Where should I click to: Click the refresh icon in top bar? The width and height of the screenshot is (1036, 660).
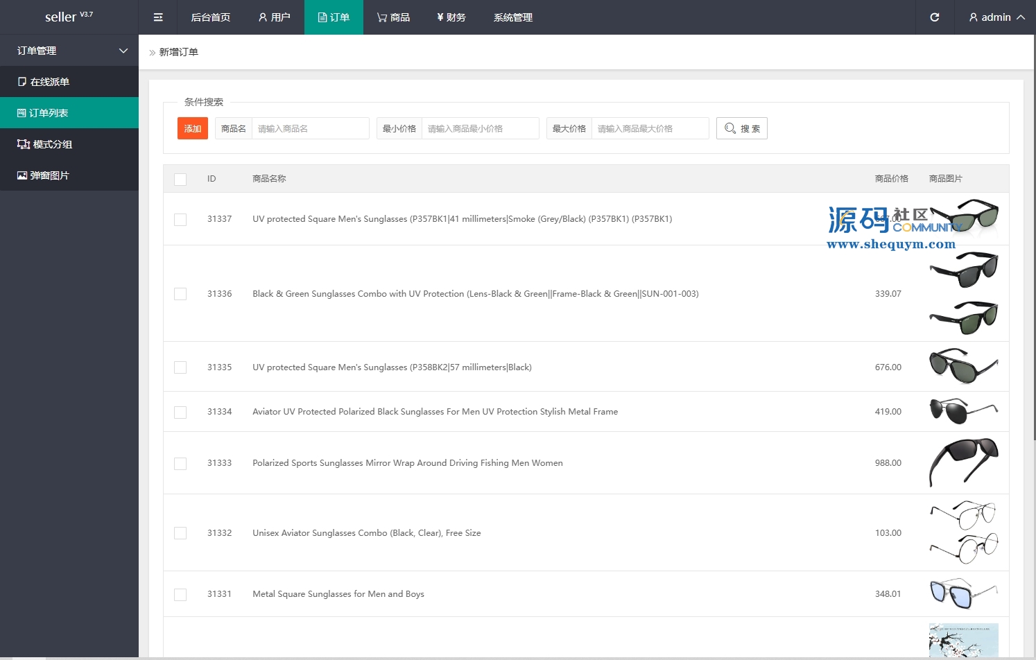click(935, 17)
